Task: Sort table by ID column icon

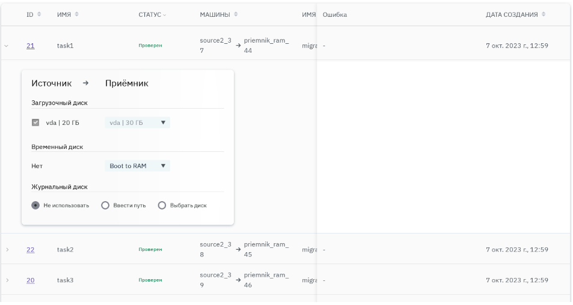Action: click(40, 14)
